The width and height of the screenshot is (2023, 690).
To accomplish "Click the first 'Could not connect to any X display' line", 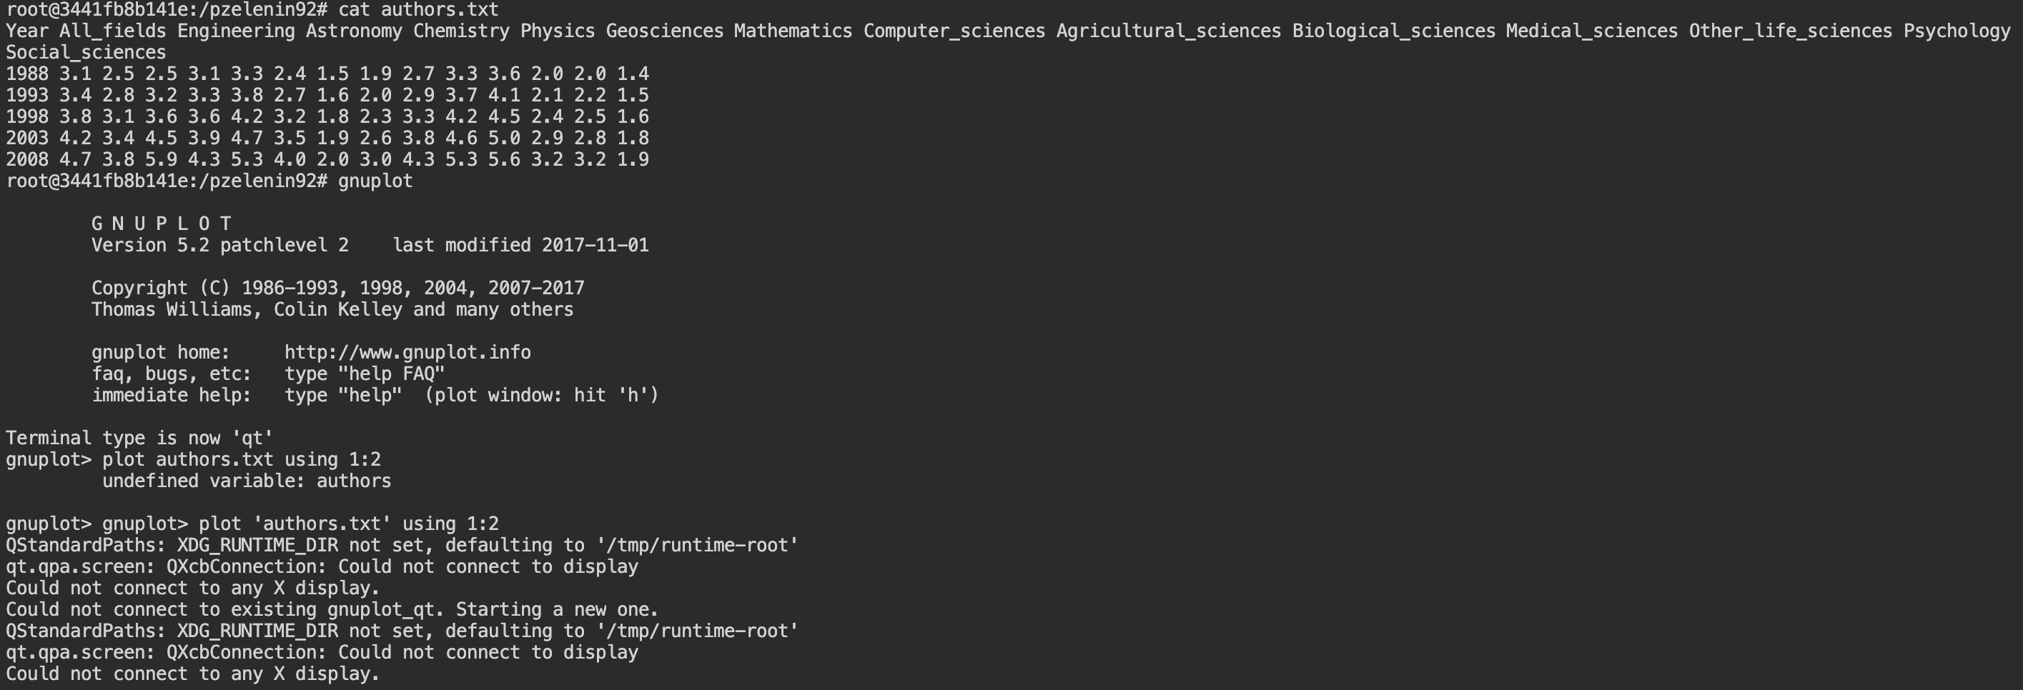I will pos(192,588).
